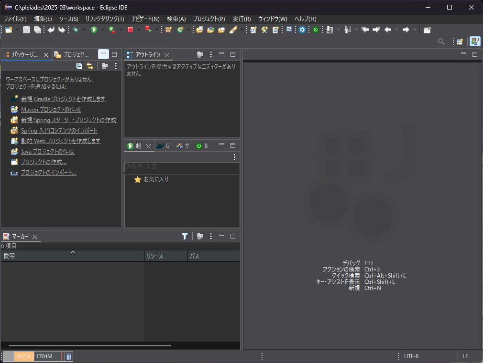Click the Save floppy-disk icon
This screenshot has height=363, width=483.
coord(26,30)
